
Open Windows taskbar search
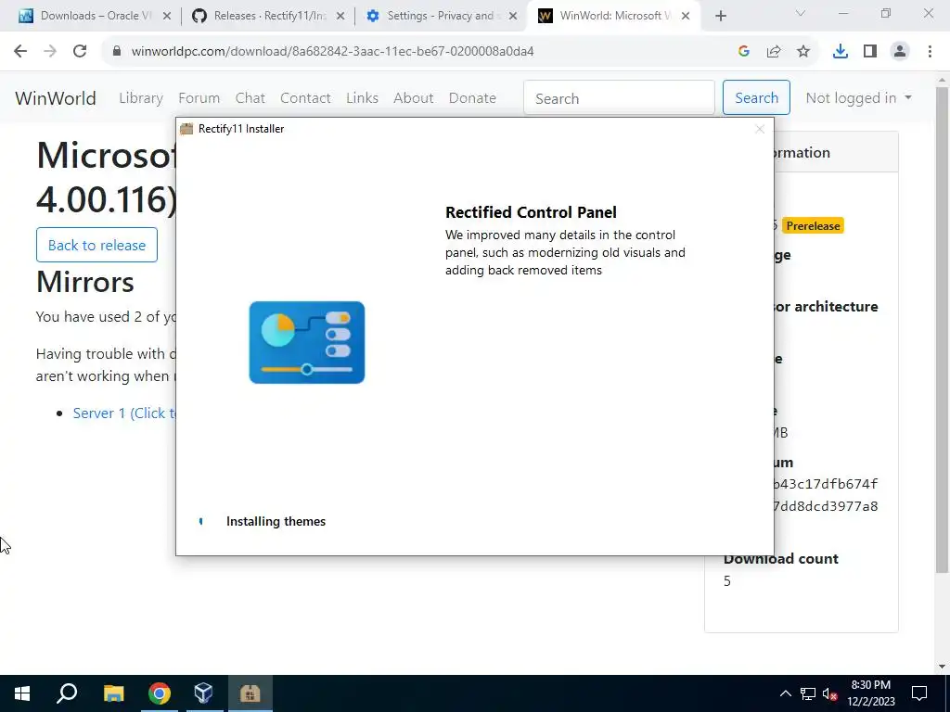[67, 693]
